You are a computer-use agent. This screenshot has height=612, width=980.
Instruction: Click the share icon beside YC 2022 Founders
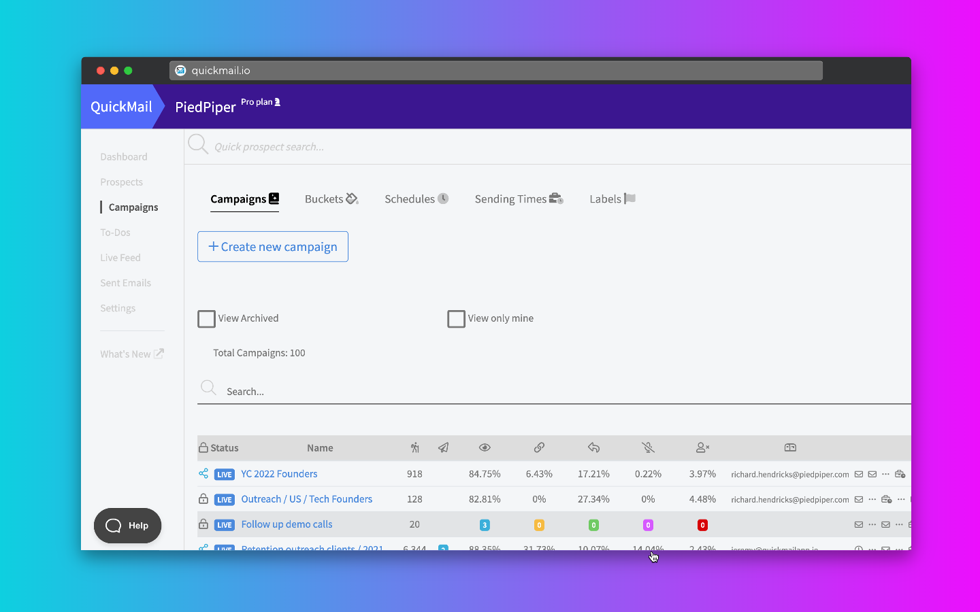203,473
